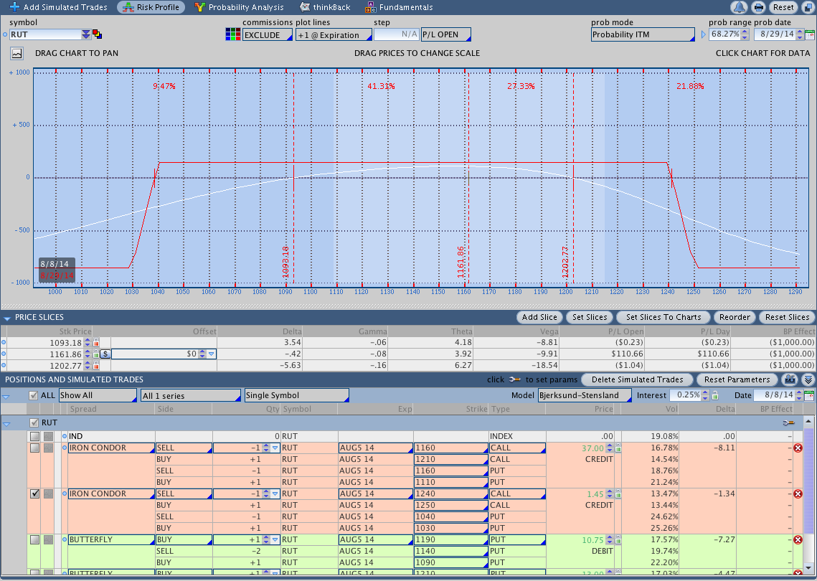817x581 pixels.
Task: Open the prob date calendar icon
Action: tap(810, 34)
